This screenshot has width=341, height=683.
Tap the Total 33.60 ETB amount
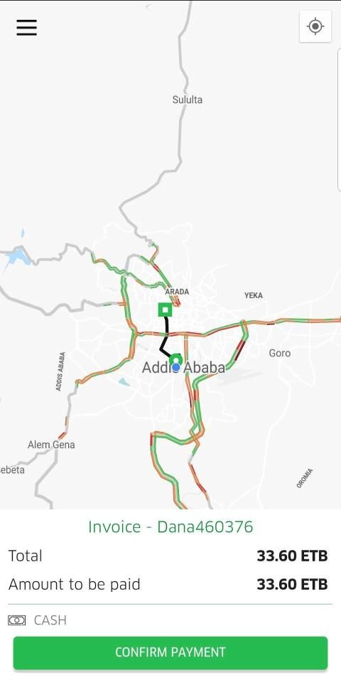click(x=292, y=556)
